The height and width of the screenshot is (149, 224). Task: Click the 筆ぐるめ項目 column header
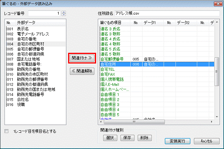point(114,22)
